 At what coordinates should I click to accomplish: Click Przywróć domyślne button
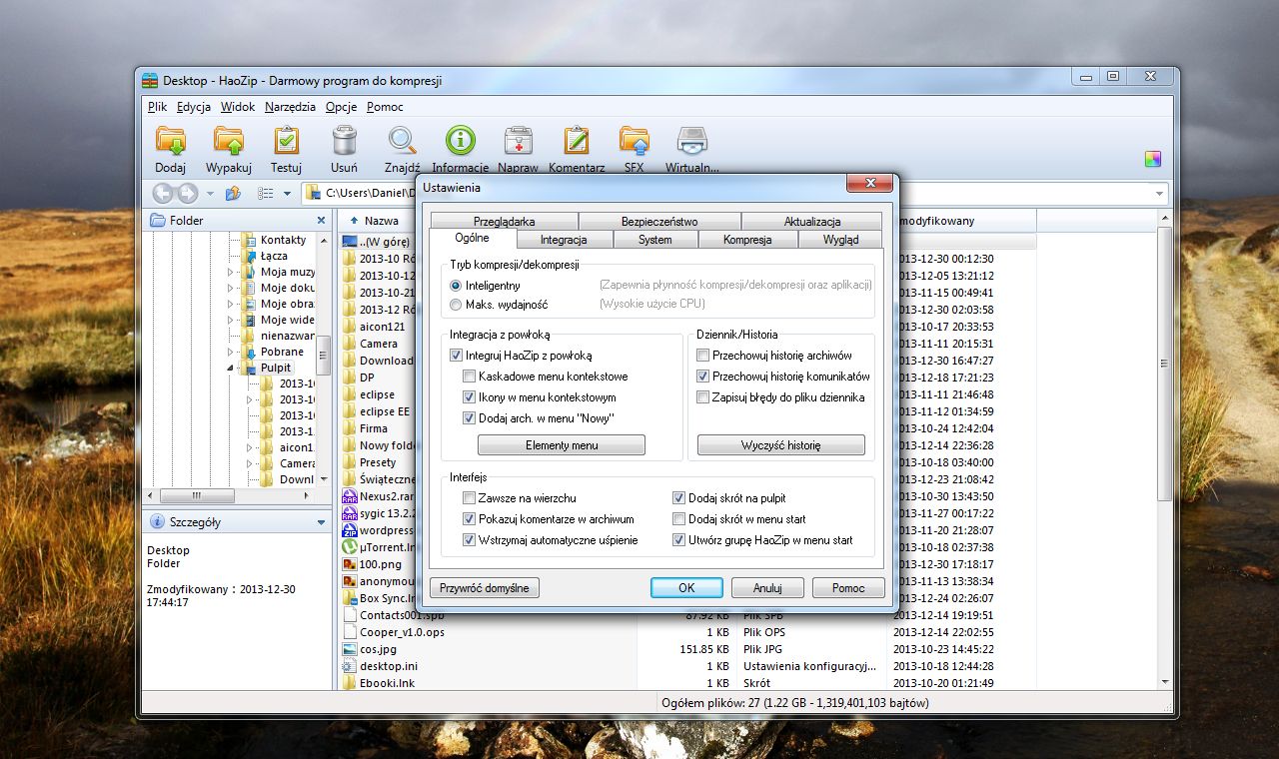[x=485, y=588]
